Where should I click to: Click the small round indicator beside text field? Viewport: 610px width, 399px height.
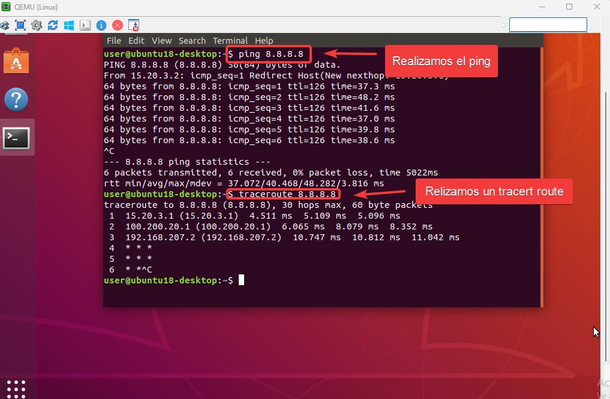tap(503, 25)
